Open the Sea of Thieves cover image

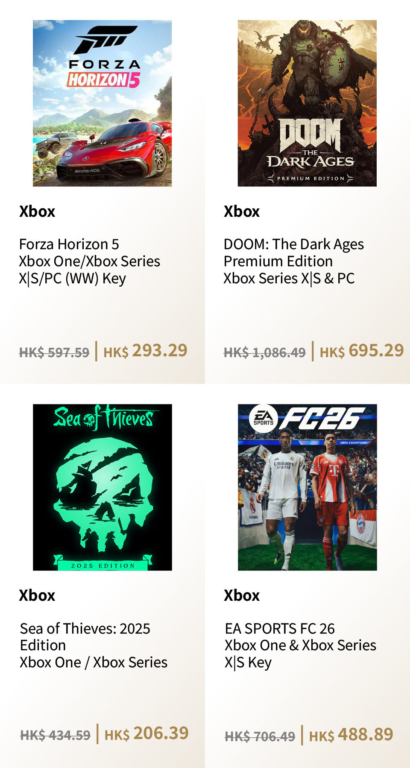(x=102, y=487)
